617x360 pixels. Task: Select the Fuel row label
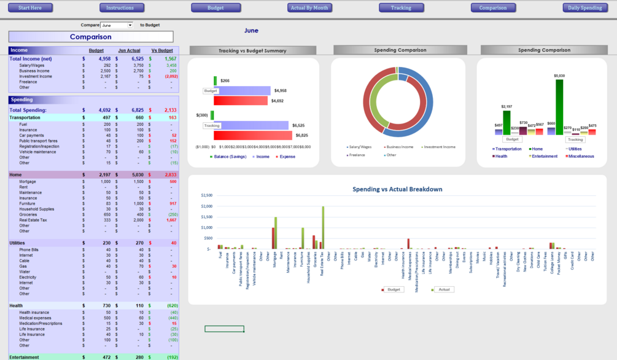23,125
